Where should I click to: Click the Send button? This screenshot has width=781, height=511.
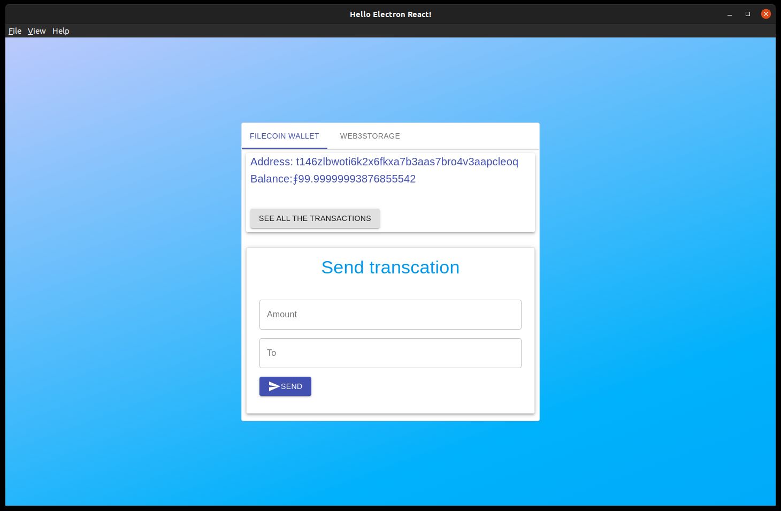(285, 386)
